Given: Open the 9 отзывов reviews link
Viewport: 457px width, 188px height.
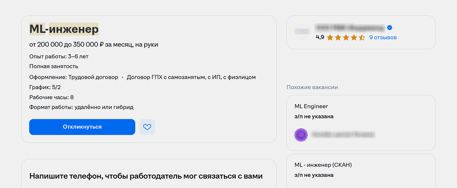Looking at the screenshot, I should [x=383, y=38].
